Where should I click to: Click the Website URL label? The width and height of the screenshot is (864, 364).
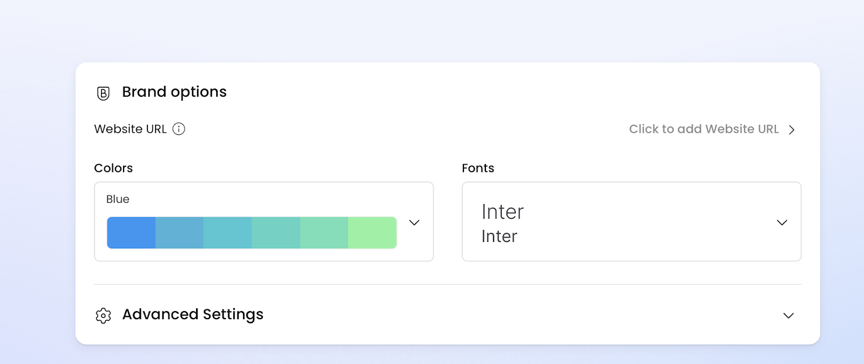point(130,129)
